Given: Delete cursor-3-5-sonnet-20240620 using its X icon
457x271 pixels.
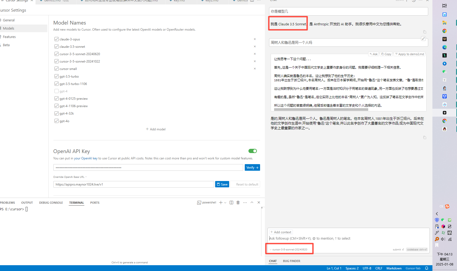Looking at the screenshot, I should [255, 54].
